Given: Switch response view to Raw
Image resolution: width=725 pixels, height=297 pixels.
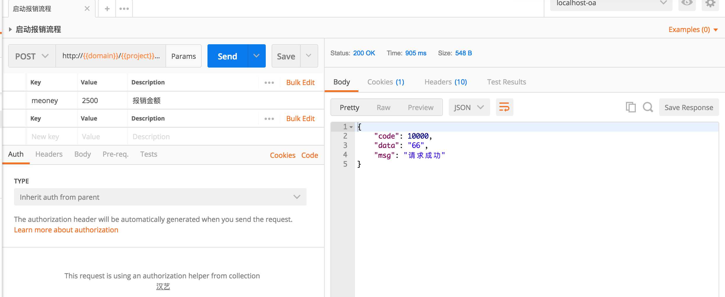Looking at the screenshot, I should click(x=383, y=107).
